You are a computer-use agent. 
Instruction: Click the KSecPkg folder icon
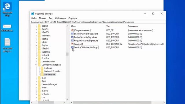pyautogui.click(x=39, y=52)
